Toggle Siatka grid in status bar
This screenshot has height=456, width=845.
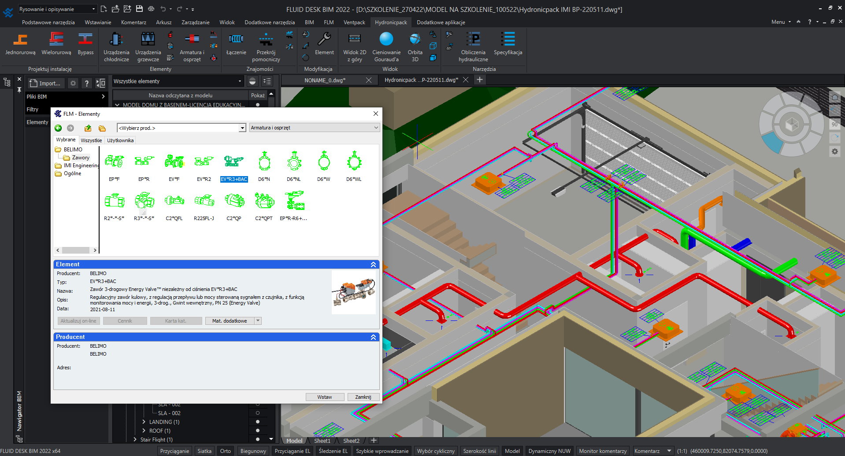(204, 451)
